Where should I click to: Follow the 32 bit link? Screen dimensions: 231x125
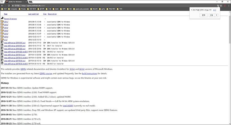point(72,69)
